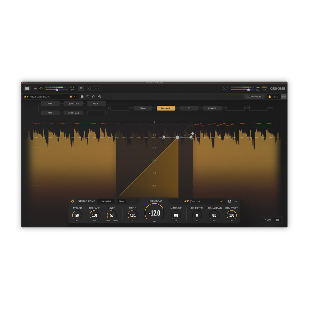
Task: Open the more options menu via the ellipsis icon
Action: [237, 201]
